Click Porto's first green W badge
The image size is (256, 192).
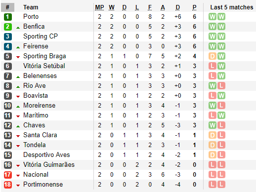point(213,17)
